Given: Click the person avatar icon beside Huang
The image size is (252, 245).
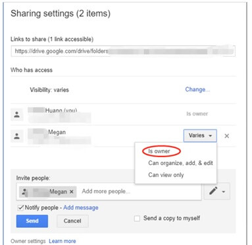Looking at the screenshot, I should coord(17,114).
